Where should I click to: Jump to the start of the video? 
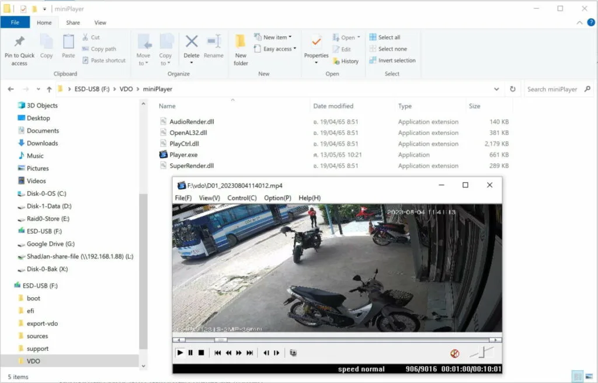tap(217, 353)
